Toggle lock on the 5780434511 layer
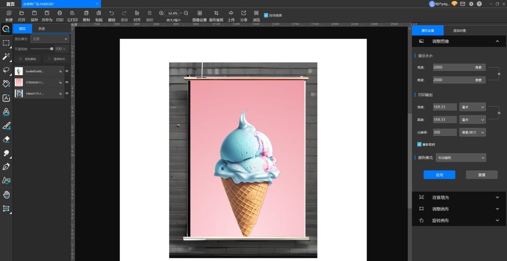The width and height of the screenshot is (507, 261). (x=61, y=82)
